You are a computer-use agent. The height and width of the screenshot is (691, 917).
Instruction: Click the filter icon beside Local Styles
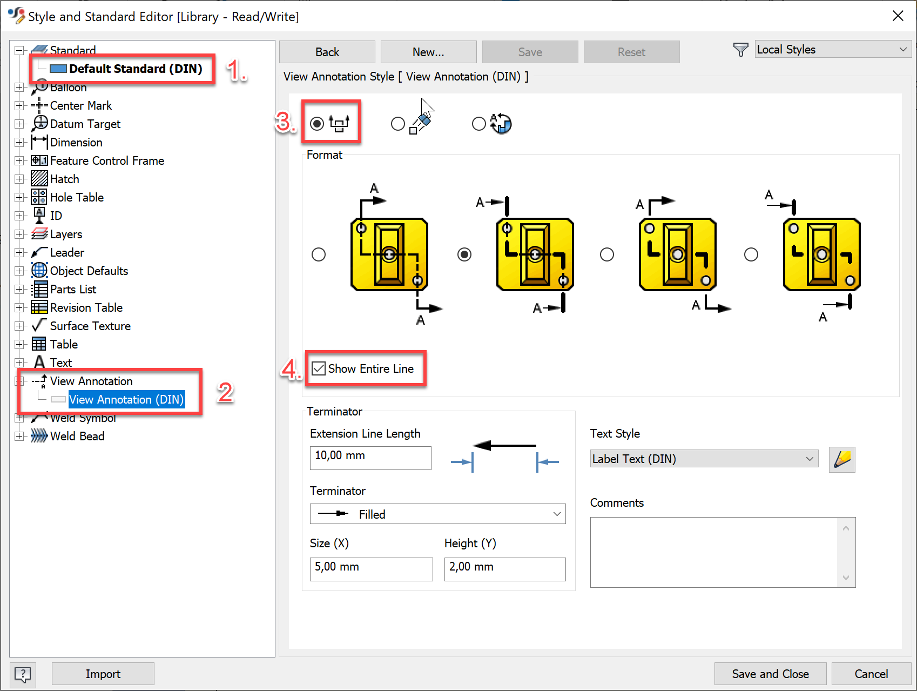coord(740,49)
